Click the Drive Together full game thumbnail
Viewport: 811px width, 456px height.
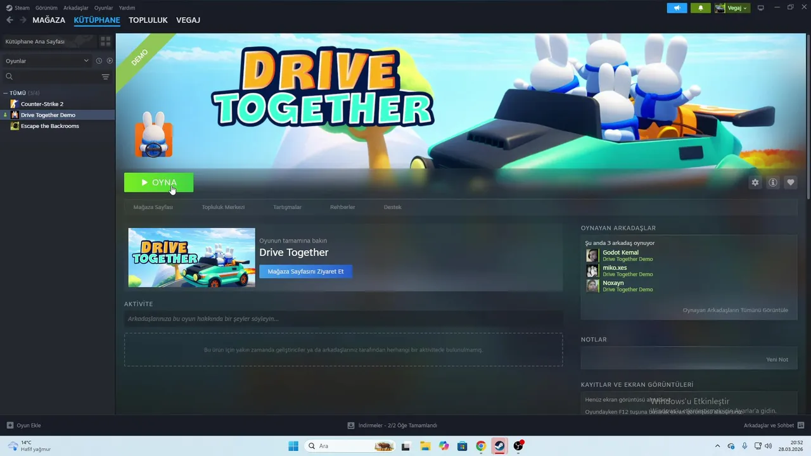[191, 258]
